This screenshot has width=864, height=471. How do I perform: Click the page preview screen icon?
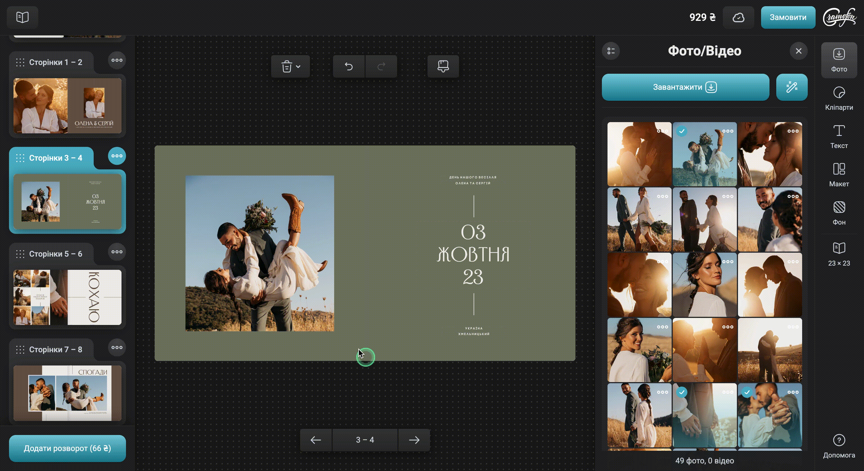443,66
